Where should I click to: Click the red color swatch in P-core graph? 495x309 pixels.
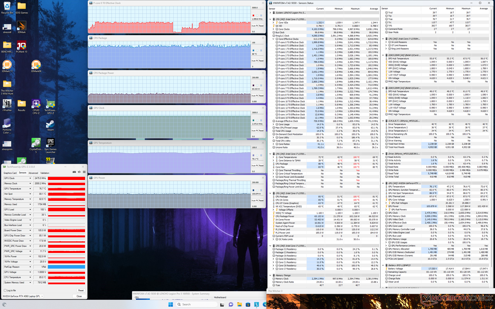coord(253,15)
